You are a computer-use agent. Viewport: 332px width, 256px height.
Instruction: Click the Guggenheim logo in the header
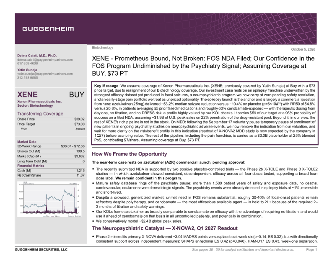[48, 29]
